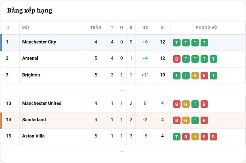Click Manchester City's first green T badge
This screenshot has width=246, height=163.
pos(177,43)
